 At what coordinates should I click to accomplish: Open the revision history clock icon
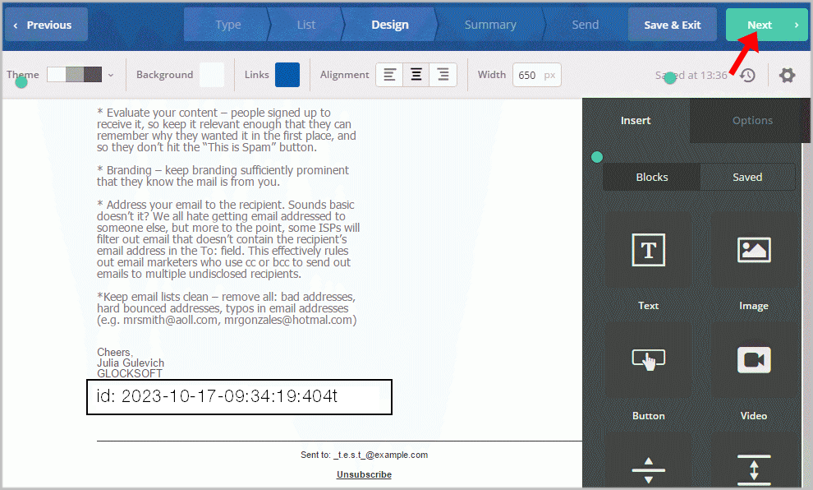point(747,76)
